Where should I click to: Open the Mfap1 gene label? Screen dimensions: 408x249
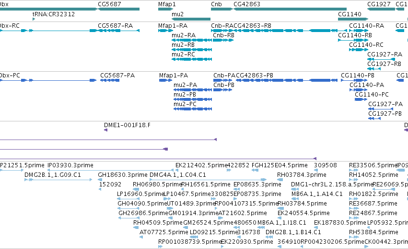(167, 4)
